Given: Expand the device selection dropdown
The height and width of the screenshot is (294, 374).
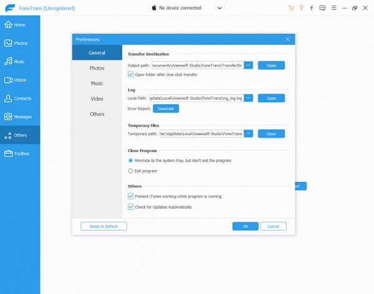Looking at the screenshot, I should click(x=219, y=8).
